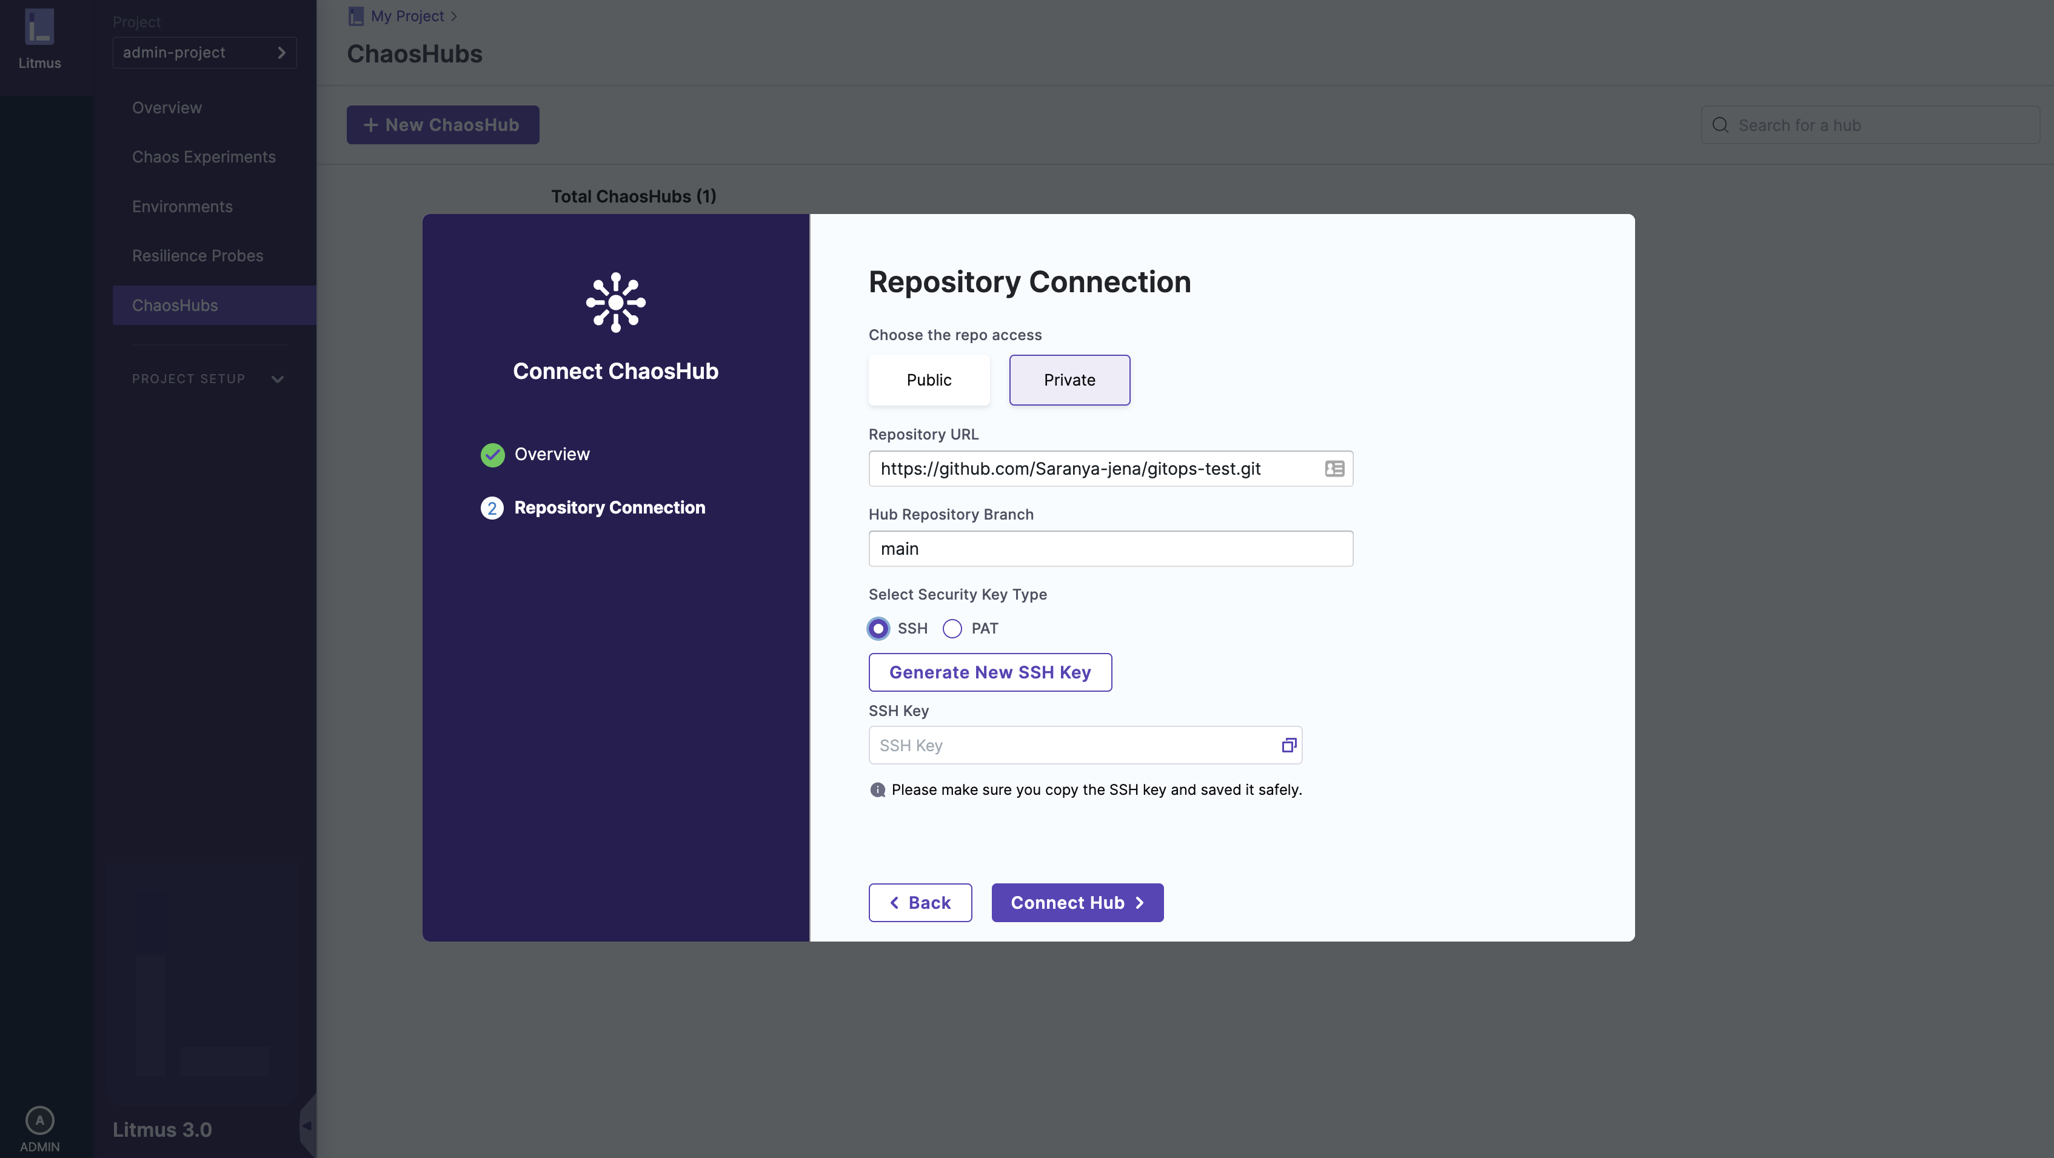Click the green Overview step checkmark

tap(492, 455)
